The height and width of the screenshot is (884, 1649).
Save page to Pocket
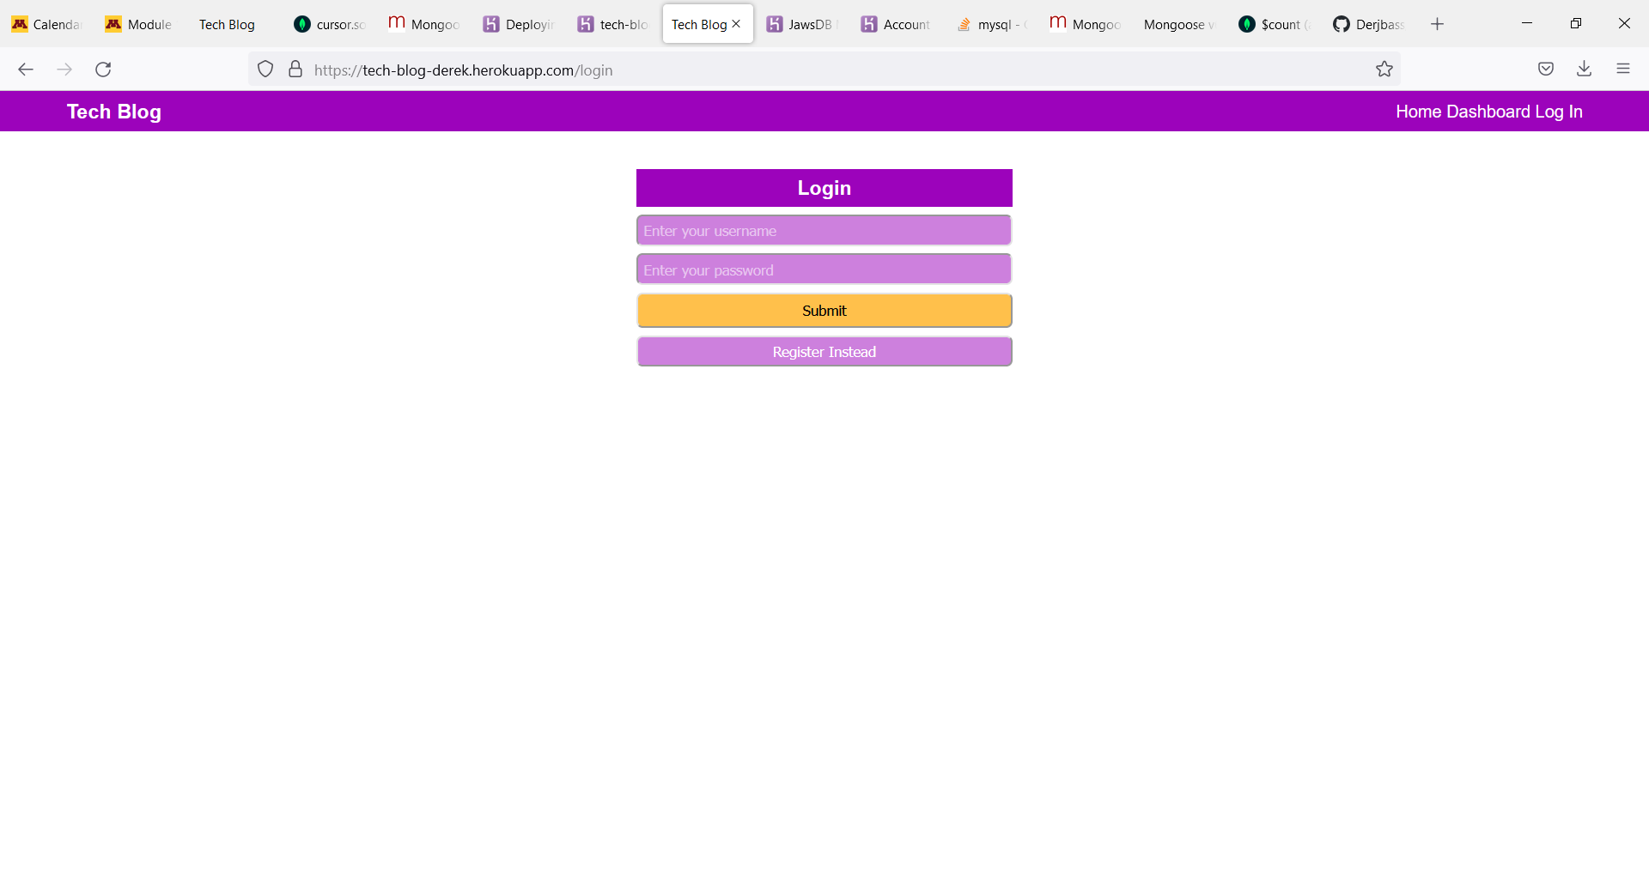[1546, 69]
